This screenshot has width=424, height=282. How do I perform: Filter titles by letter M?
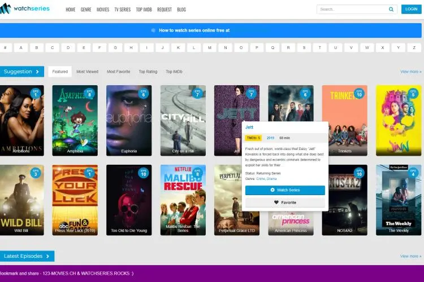click(x=210, y=47)
